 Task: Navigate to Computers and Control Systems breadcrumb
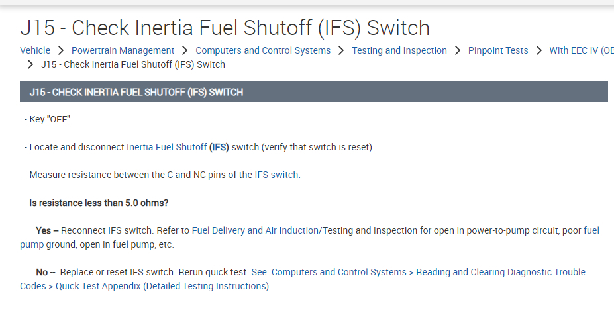coord(263,50)
